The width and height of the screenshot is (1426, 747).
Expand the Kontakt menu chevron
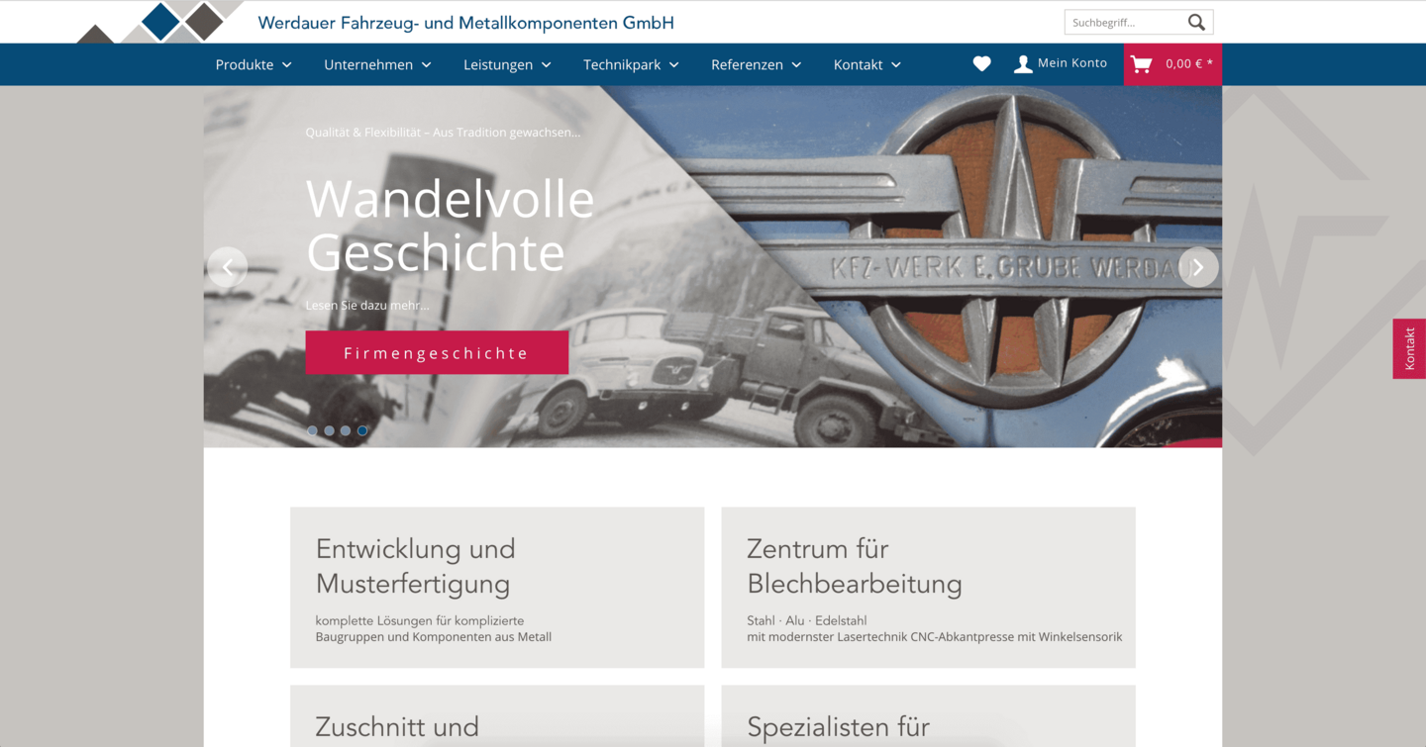click(x=896, y=65)
